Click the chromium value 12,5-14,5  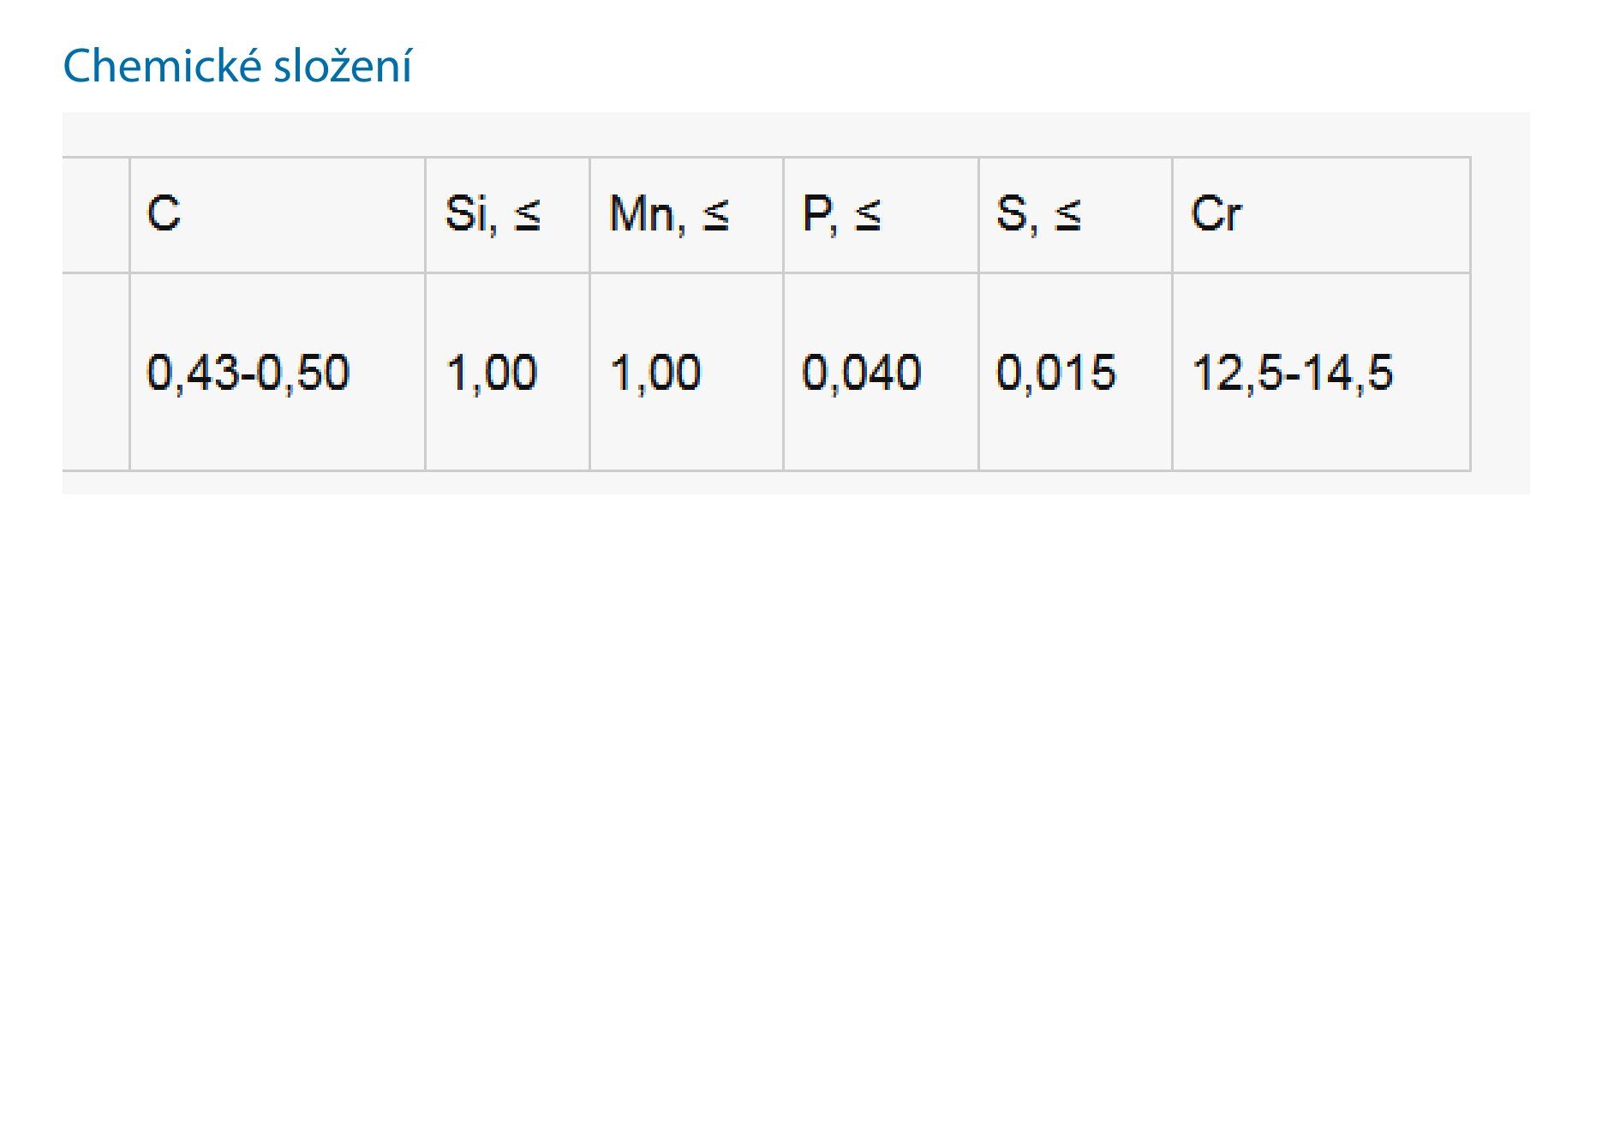pyautogui.click(x=1293, y=373)
